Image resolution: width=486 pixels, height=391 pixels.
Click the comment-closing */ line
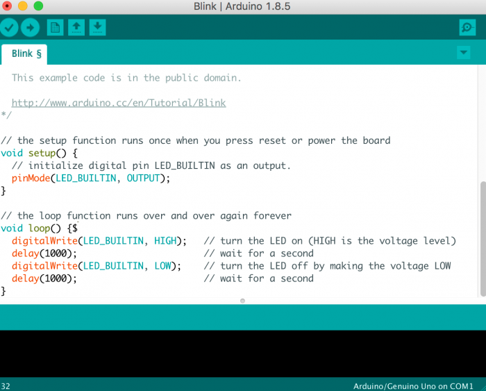point(6,115)
